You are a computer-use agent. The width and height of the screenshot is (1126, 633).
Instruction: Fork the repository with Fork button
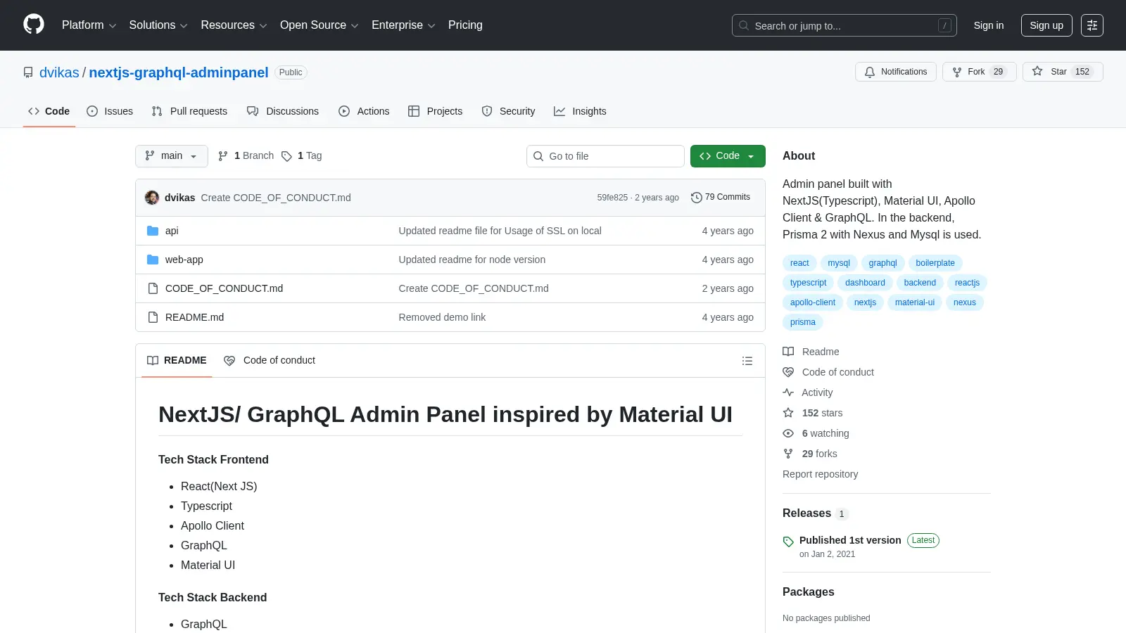tap(979, 72)
